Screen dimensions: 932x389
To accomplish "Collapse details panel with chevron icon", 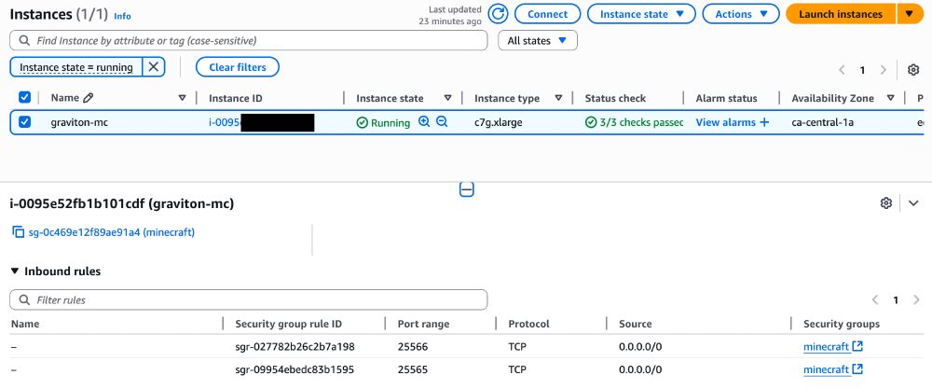I will coord(913,202).
